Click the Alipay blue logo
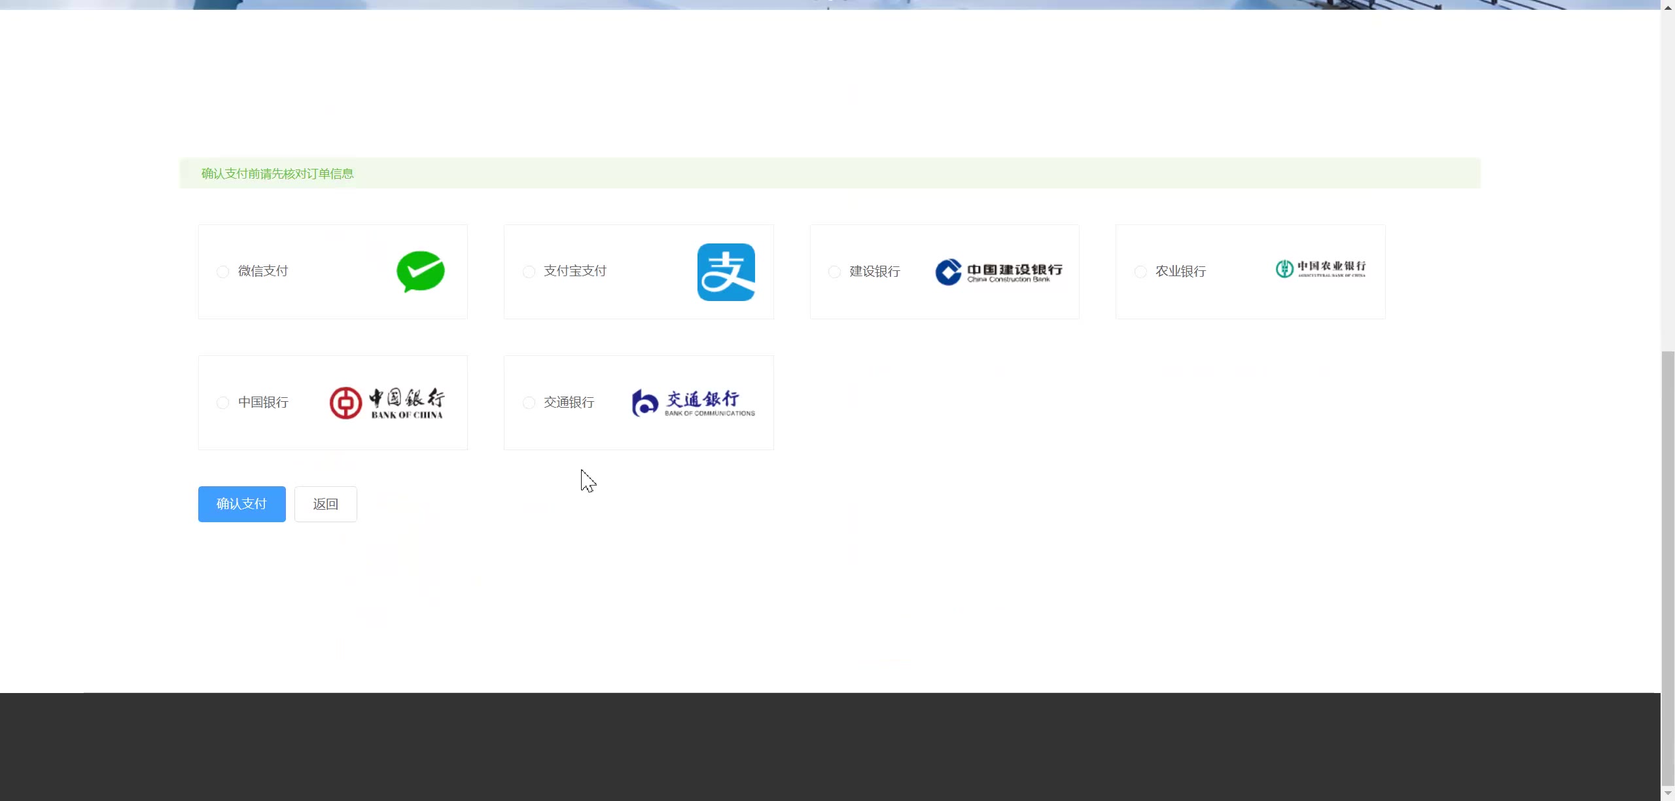 click(x=726, y=272)
